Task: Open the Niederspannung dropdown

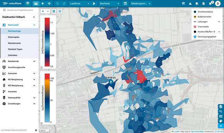Action: tap(141, 4)
